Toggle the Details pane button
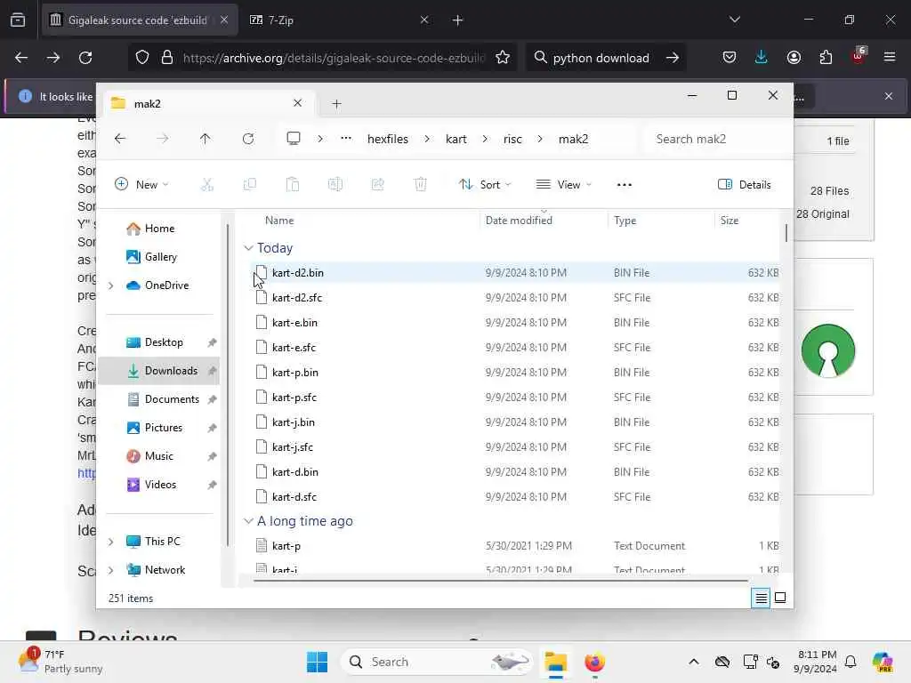This screenshot has width=911, height=683. pos(745,185)
